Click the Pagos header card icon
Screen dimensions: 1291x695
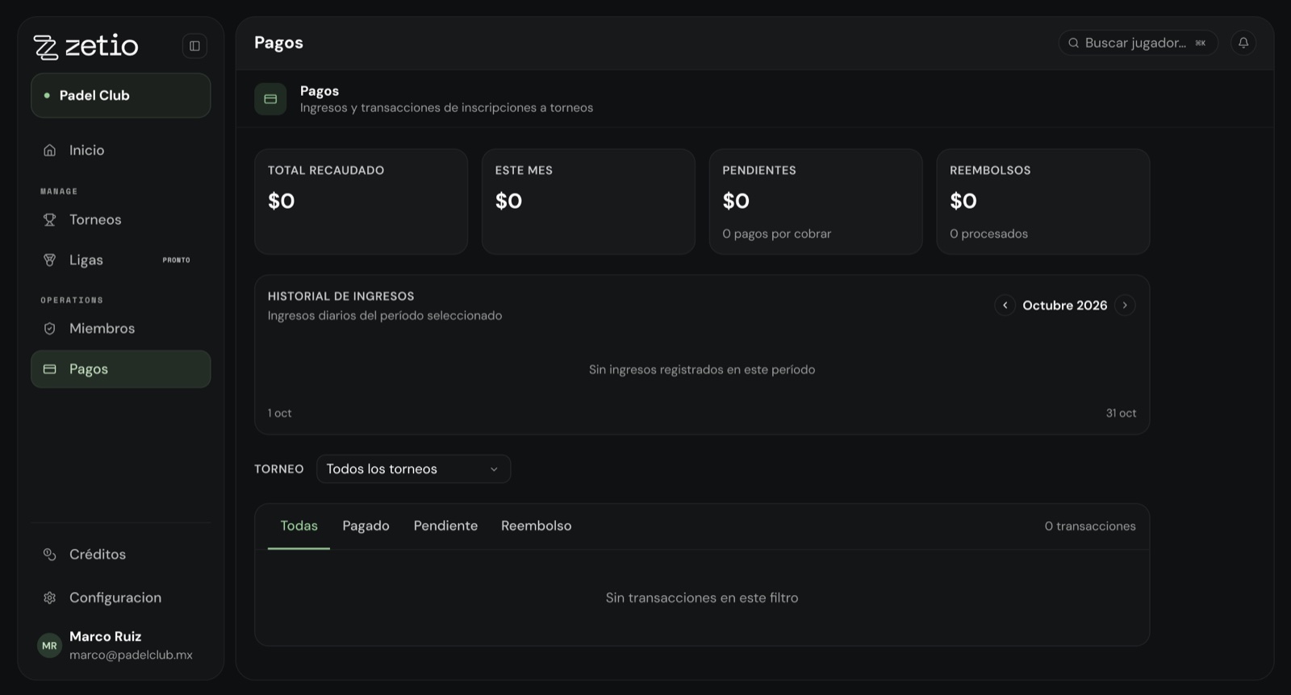[x=270, y=99]
